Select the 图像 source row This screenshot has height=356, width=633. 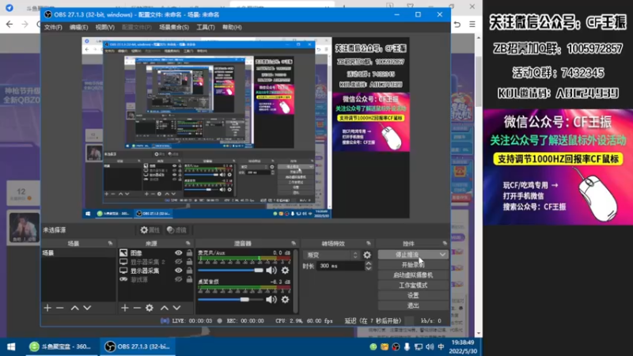click(x=155, y=252)
